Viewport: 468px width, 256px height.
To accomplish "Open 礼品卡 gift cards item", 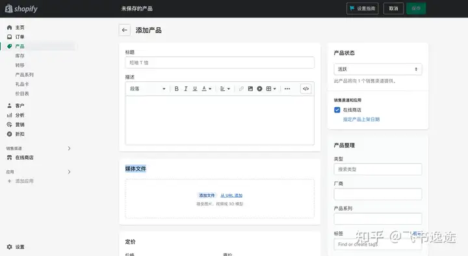I will pyautogui.click(x=22, y=84).
